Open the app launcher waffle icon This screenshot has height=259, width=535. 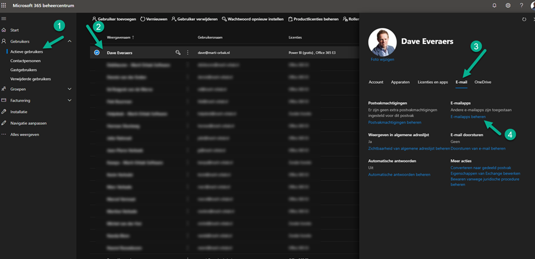[x=4, y=5]
